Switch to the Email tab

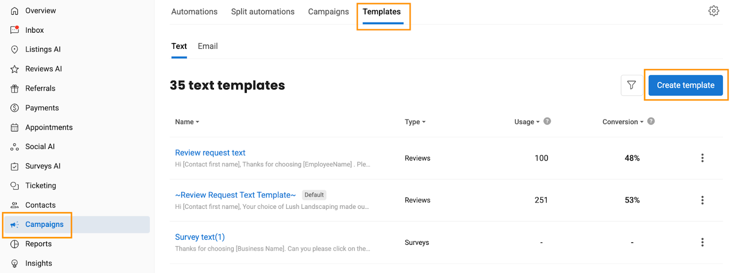pos(208,46)
